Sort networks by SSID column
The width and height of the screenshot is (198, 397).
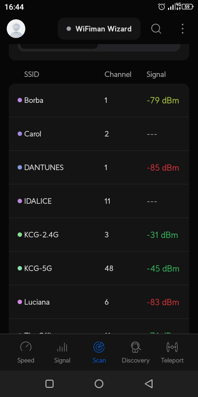pyautogui.click(x=32, y=74)
